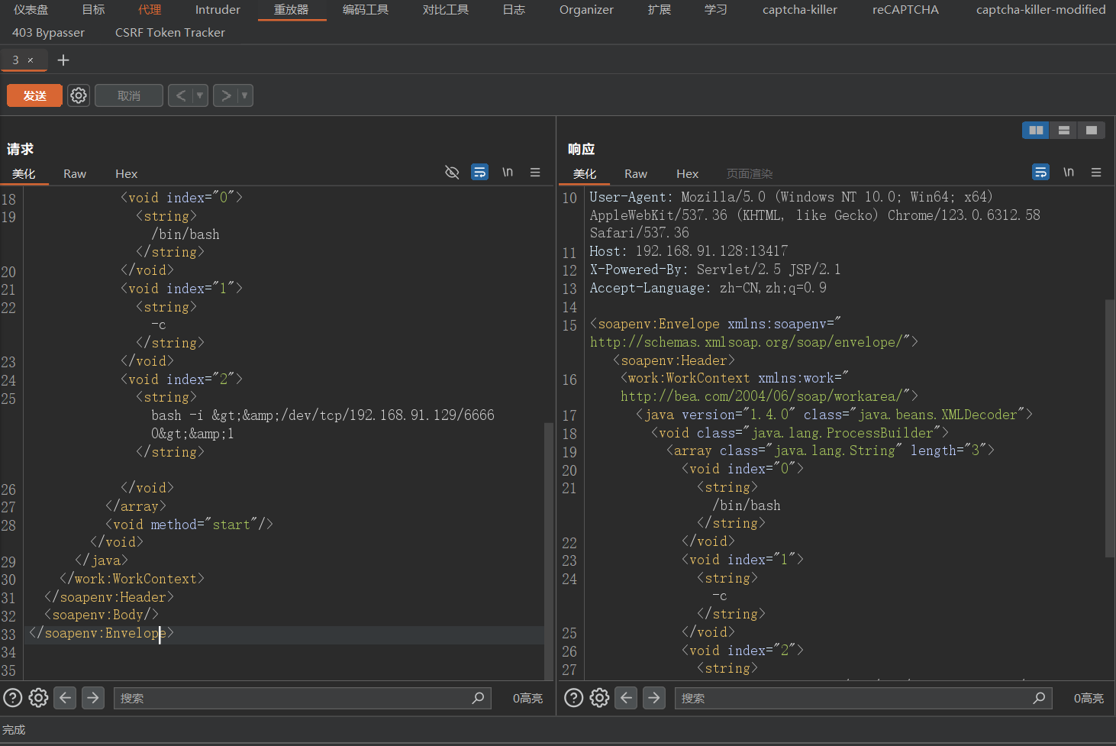
Task: Click request panel vertical scrollbar
Action: [548, 550]
